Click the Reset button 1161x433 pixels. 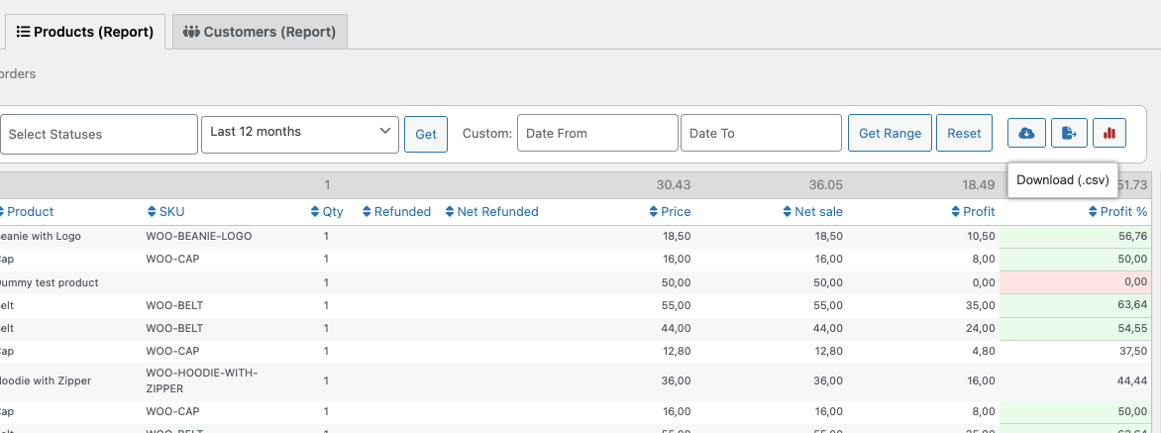coord(964,133)
